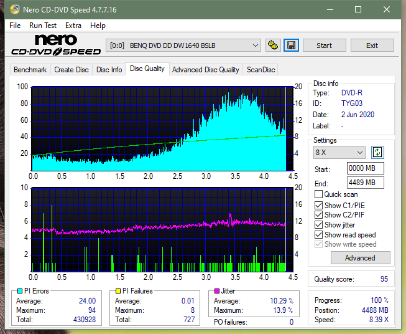Switch to the Create Disc tab
Screen dimensions: 406x334
[x=72, y=70]
